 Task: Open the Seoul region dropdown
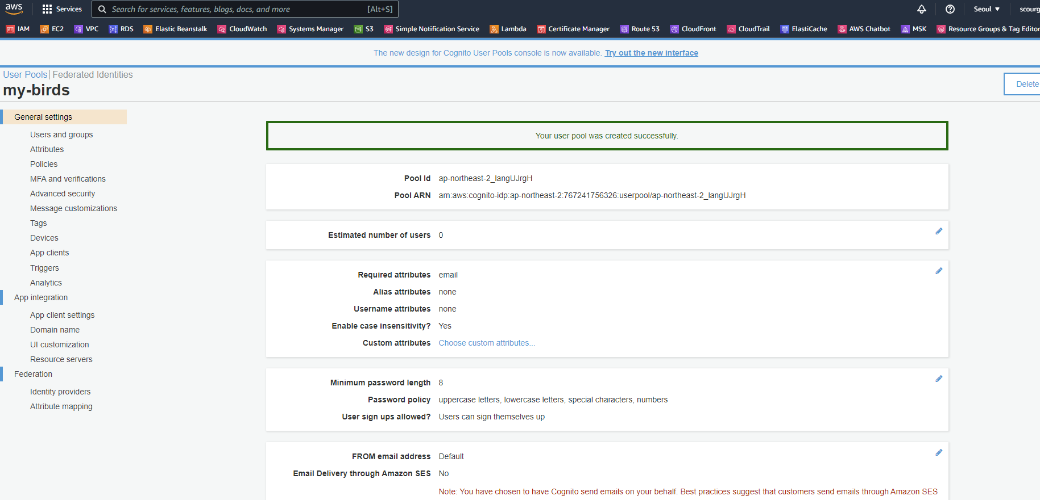(x=987, y=9)
